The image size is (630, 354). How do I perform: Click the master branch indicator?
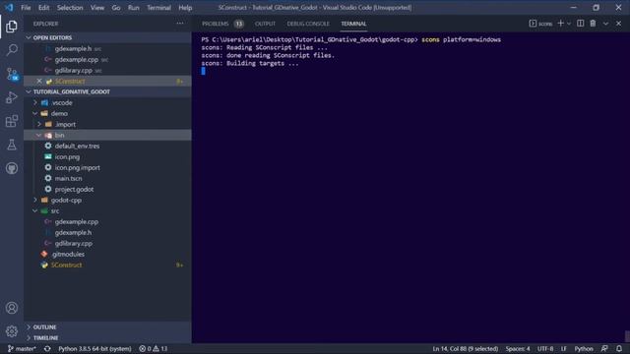click(22, 348)
